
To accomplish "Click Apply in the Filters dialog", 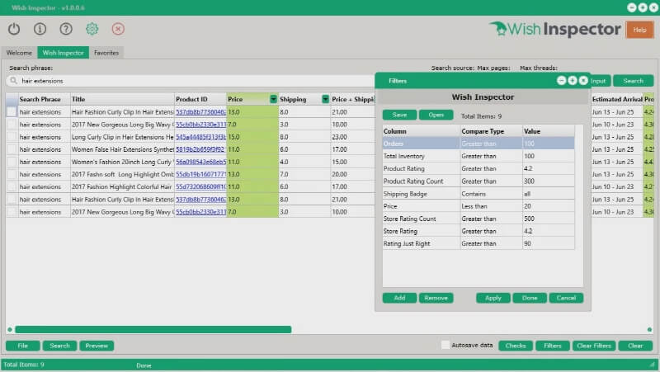I will click(x=493, y=298).
